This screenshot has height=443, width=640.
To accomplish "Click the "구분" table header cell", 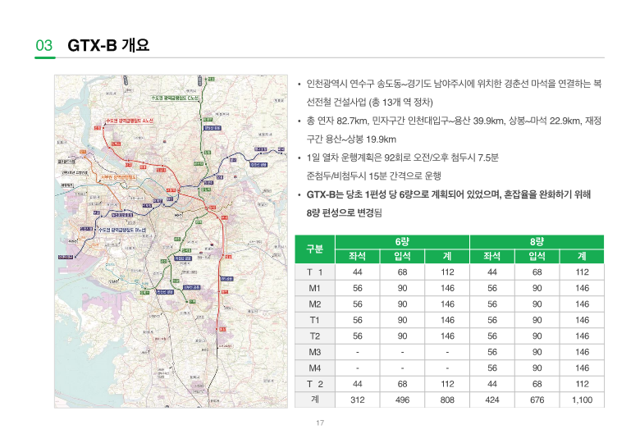I will tap(315, 249).
